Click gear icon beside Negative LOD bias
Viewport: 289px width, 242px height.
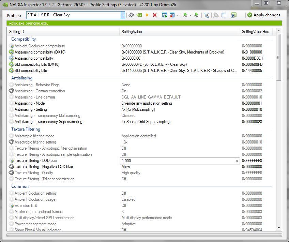click(11, 166)
